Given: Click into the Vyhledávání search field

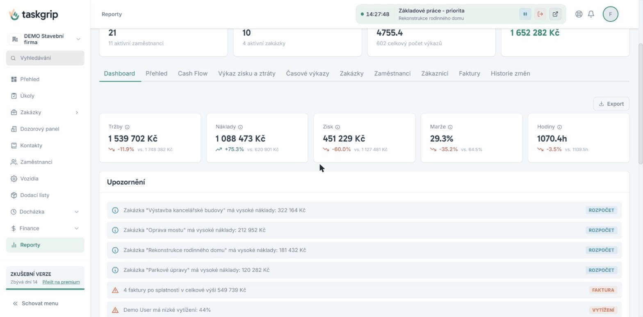Looking at the screenshot, I should (45, 58).
